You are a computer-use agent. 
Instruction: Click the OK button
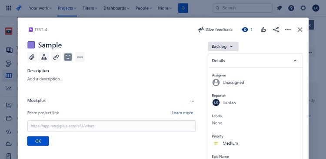tap(38, 141)
